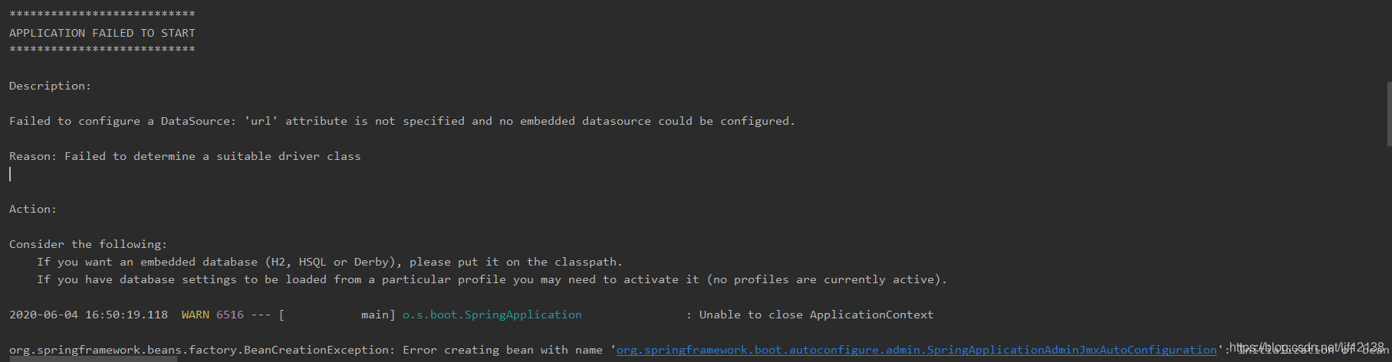
Task: Click the 'url' attribute word in the error
Action: click(261, 121)
